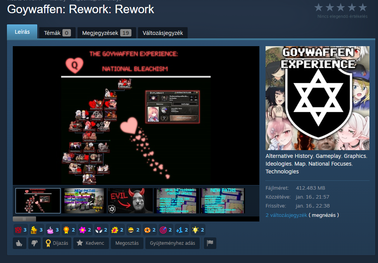Click the heart in hands award reaction
378x263 pixels.
[98, 230]
